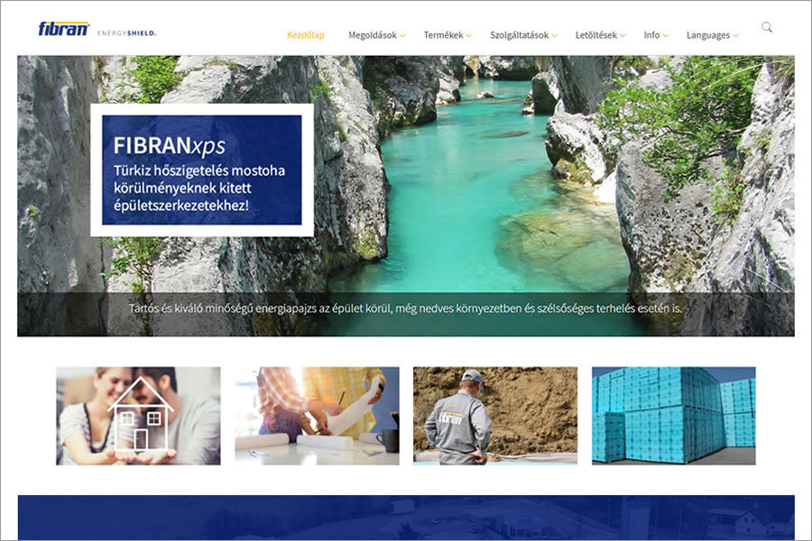812x541 pixels.
Task: Click the FIBRANxps hero banner box
Action: click(x=202, y=170)
